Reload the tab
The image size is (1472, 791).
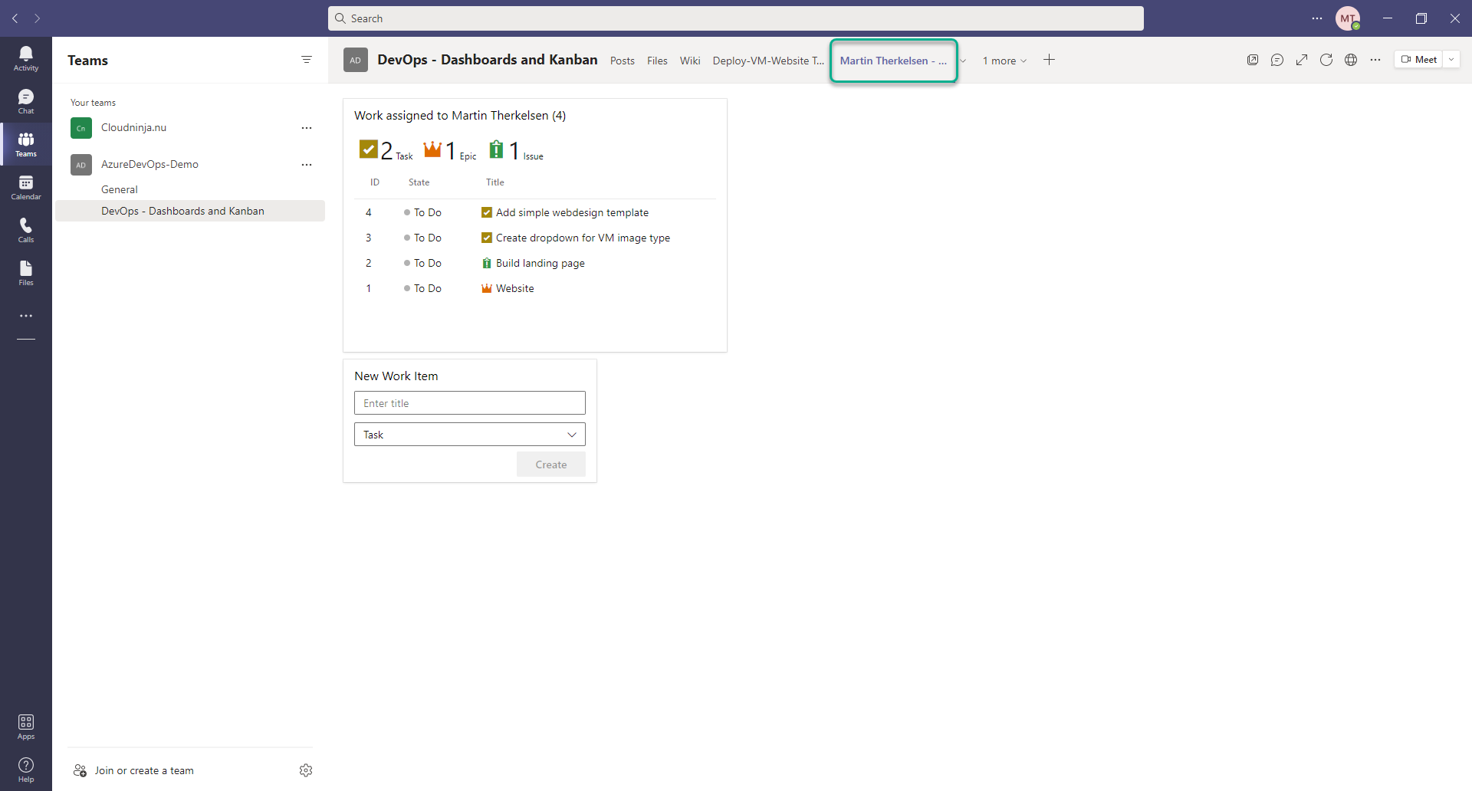(1326, 60)
